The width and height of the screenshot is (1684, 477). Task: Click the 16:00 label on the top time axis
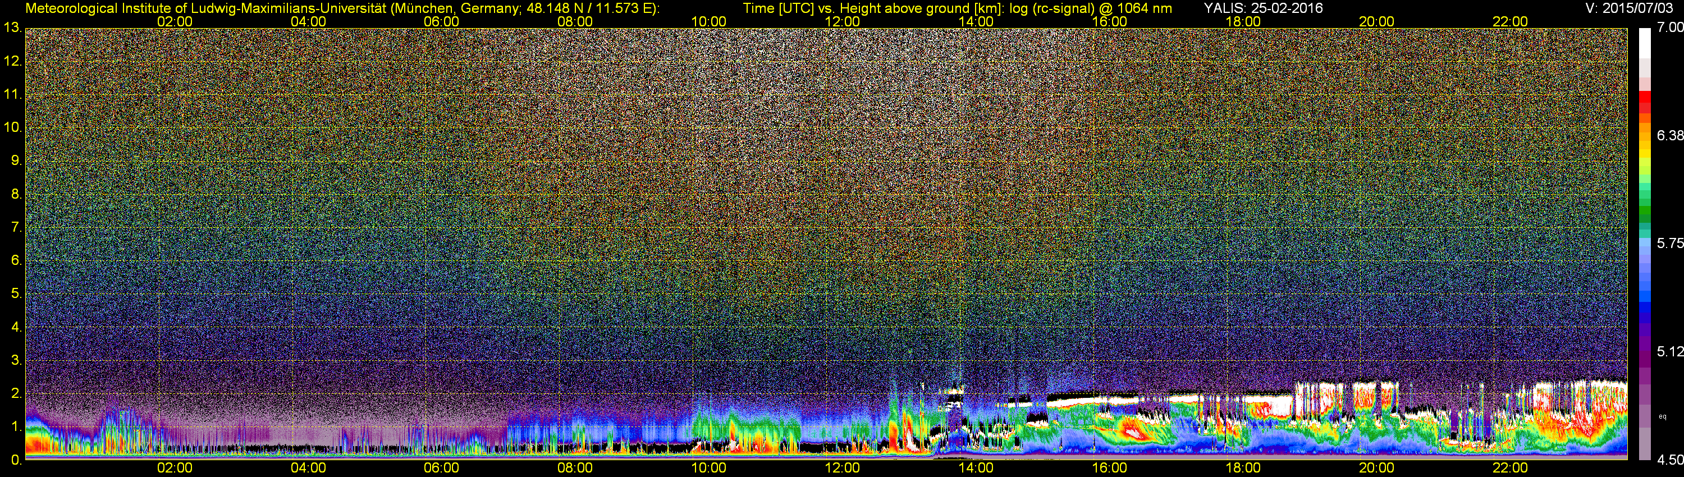pos(1109,21)
